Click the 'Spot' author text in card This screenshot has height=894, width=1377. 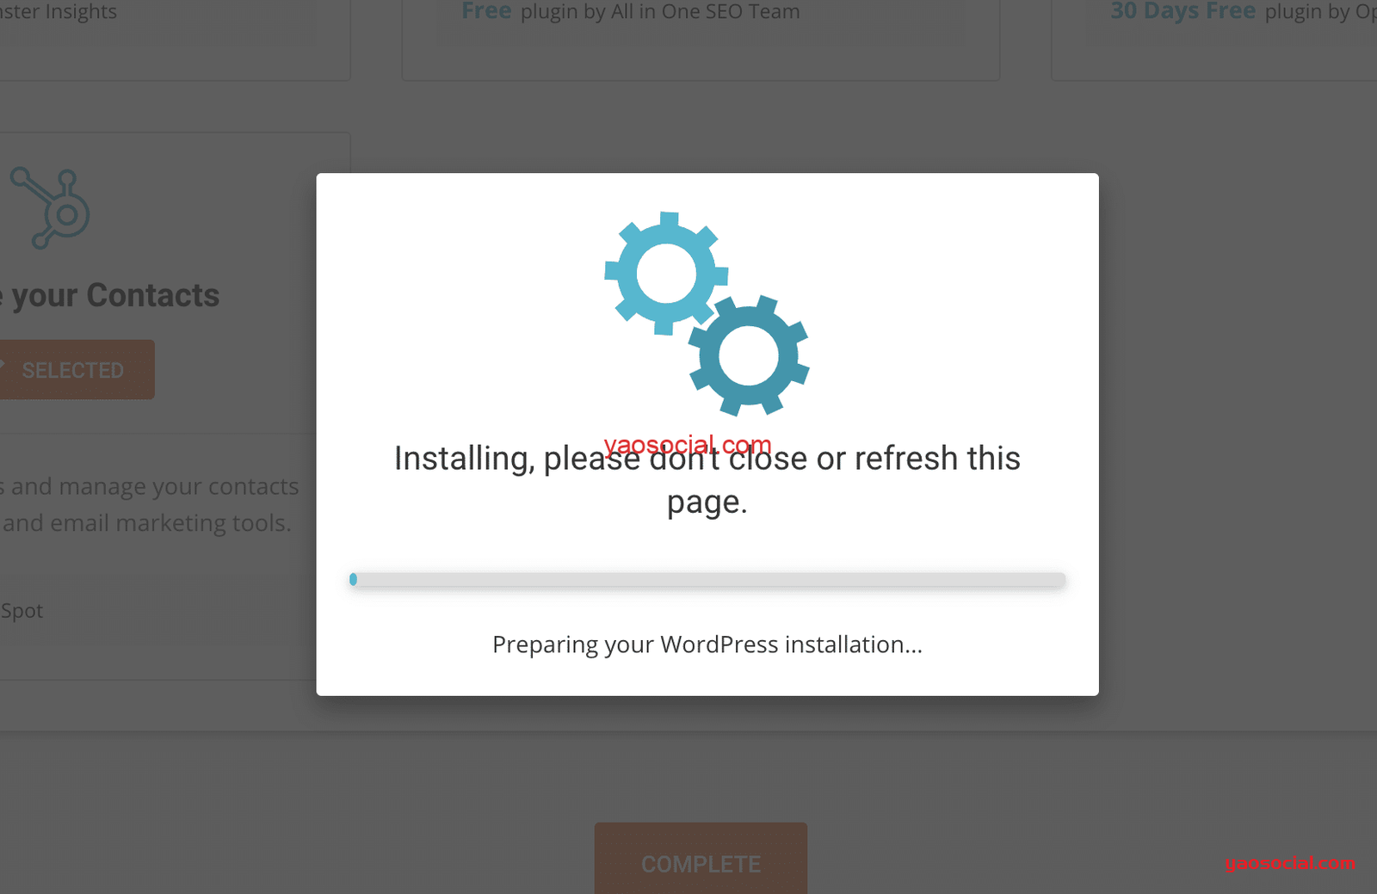22,611
